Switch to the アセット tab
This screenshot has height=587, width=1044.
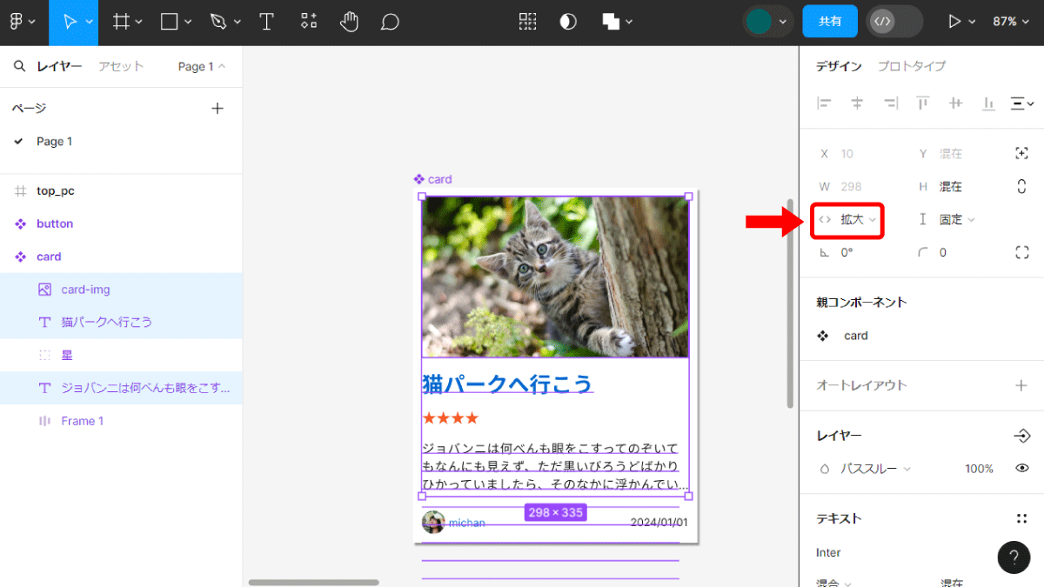(x=121, y=66)
